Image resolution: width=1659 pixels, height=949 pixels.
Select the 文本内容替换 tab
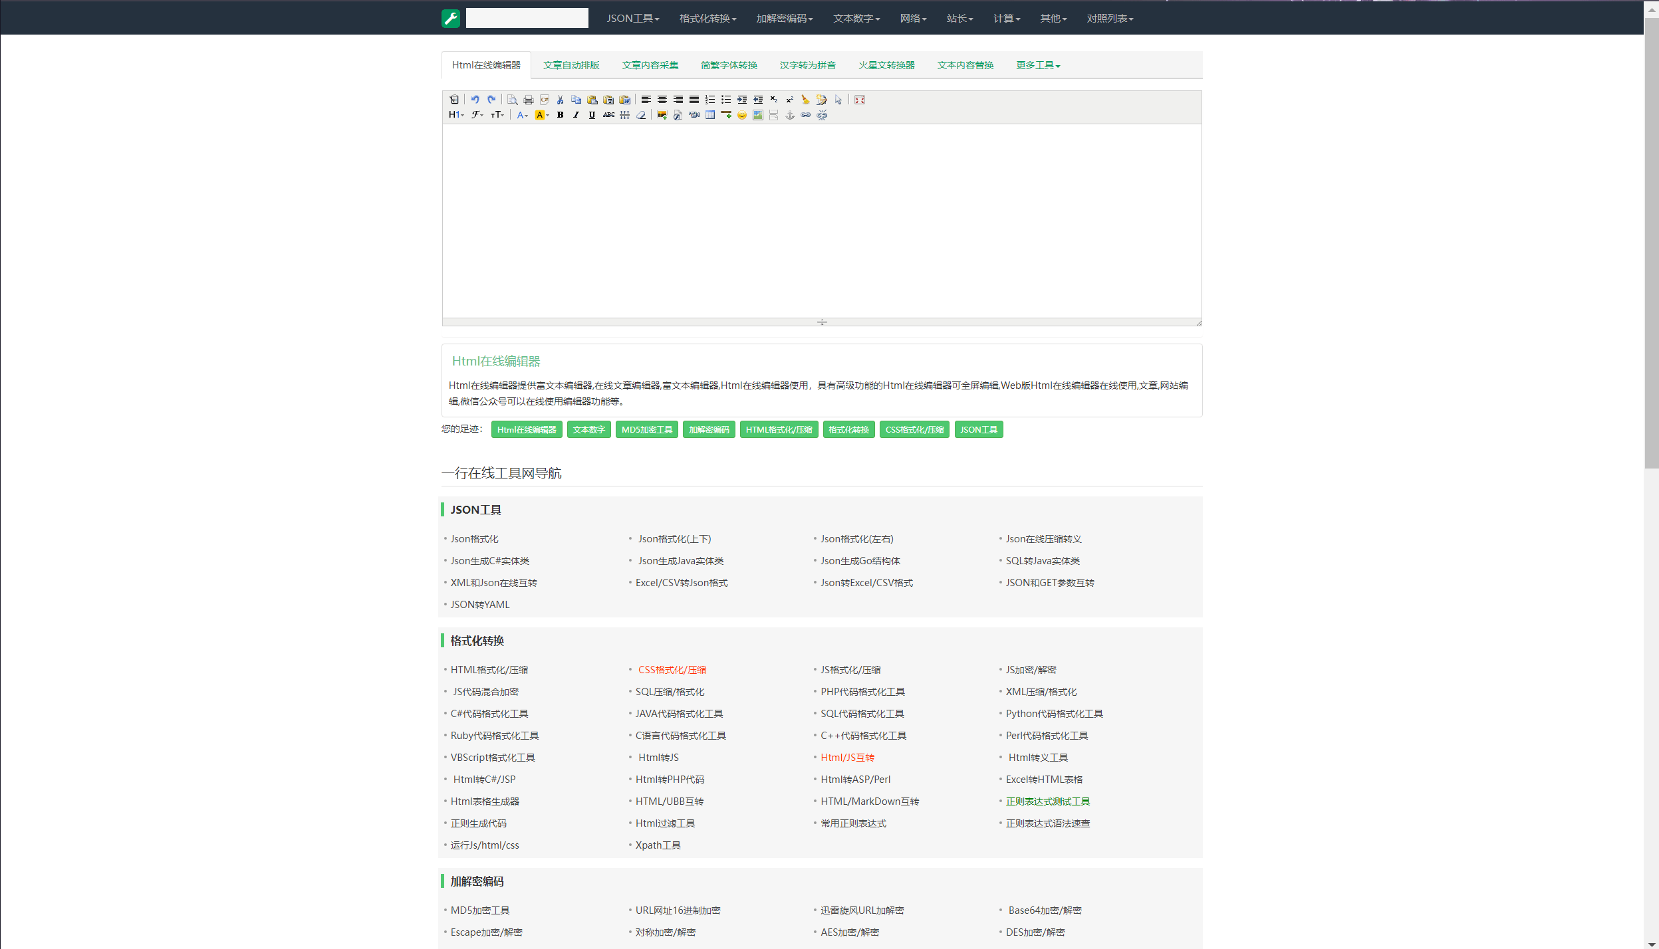pyautogui.click(x=965, y=65)
